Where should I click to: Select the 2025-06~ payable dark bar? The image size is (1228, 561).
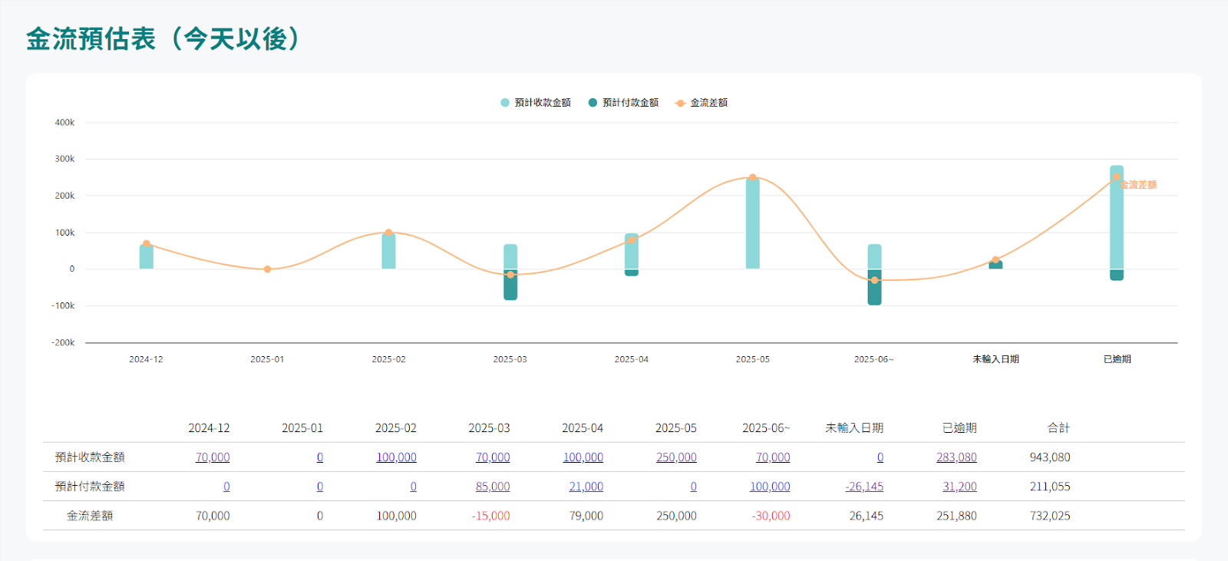pos(874,287)
